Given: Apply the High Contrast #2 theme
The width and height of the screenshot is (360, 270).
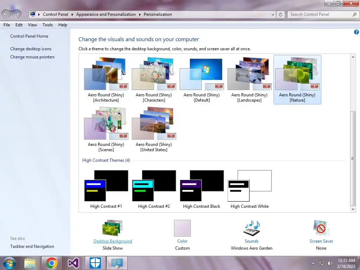Looking at the screenshot, I should (154, 189).
